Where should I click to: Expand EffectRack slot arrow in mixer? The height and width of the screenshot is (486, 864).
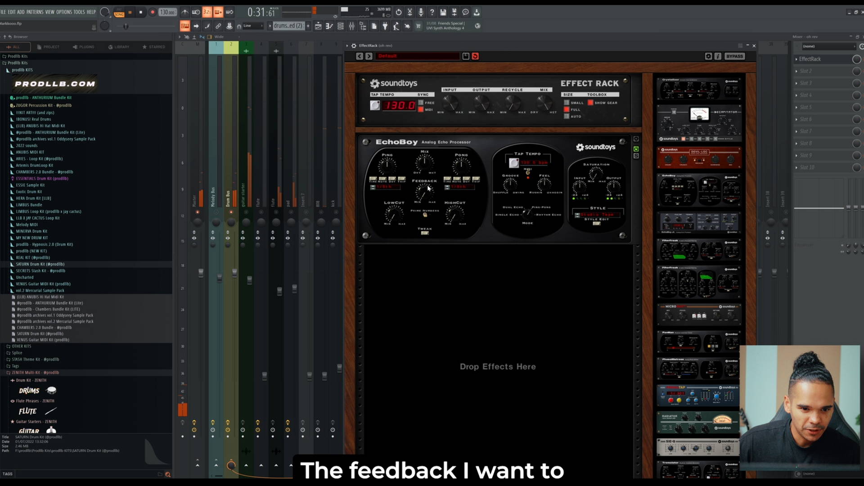click(796, 59)
